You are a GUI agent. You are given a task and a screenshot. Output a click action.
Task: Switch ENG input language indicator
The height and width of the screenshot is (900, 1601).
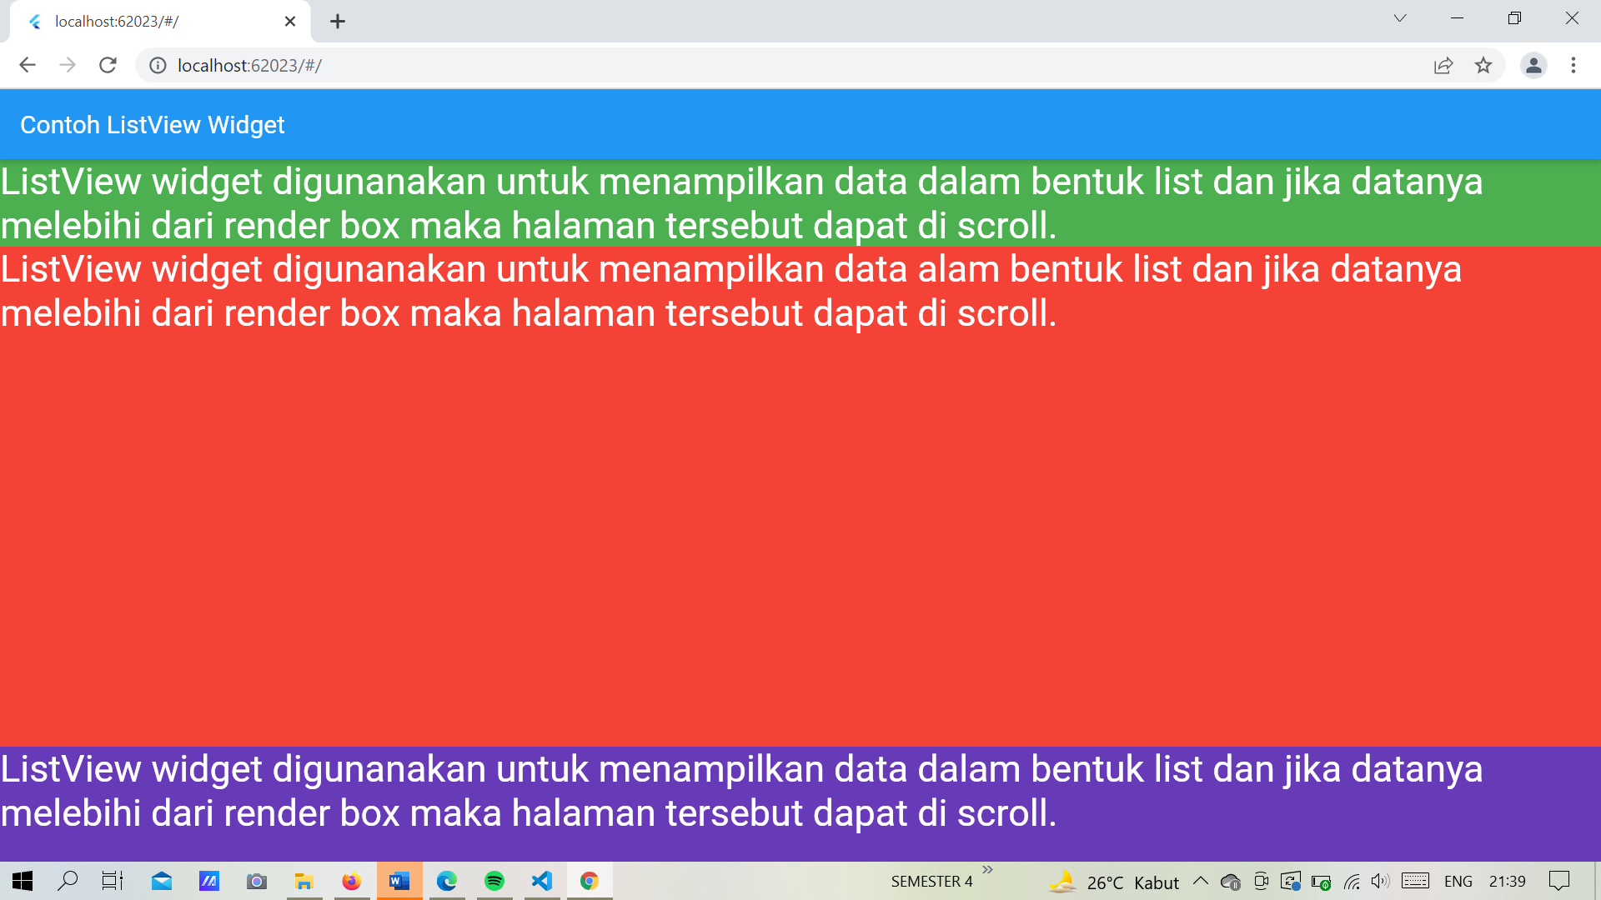(x=1458, y=881)
